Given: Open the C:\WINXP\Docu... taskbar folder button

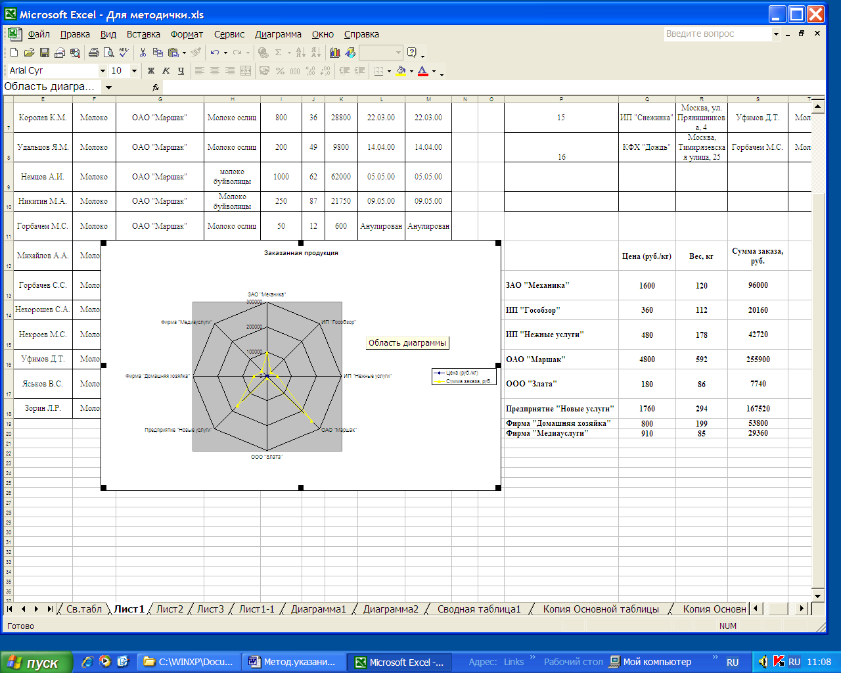Looking at the screenshot, I should pyautogui.click(x=189, y=662).
